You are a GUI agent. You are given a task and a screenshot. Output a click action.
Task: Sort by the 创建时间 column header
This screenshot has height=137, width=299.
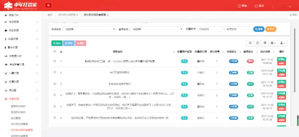coord(265,52)
